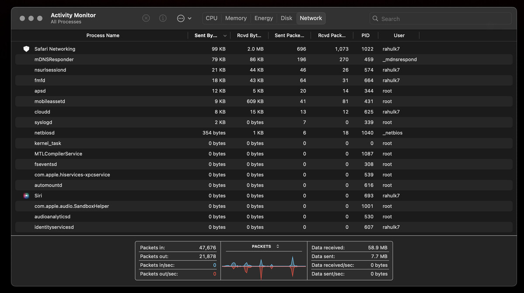
Task: Select the fmfd process
Action: pos(40,80)
